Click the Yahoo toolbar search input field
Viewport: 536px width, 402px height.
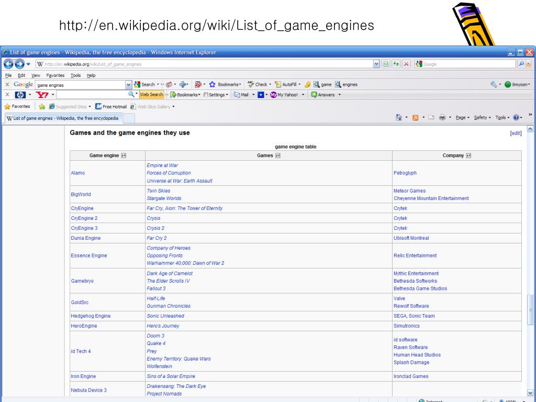[92, 95]
